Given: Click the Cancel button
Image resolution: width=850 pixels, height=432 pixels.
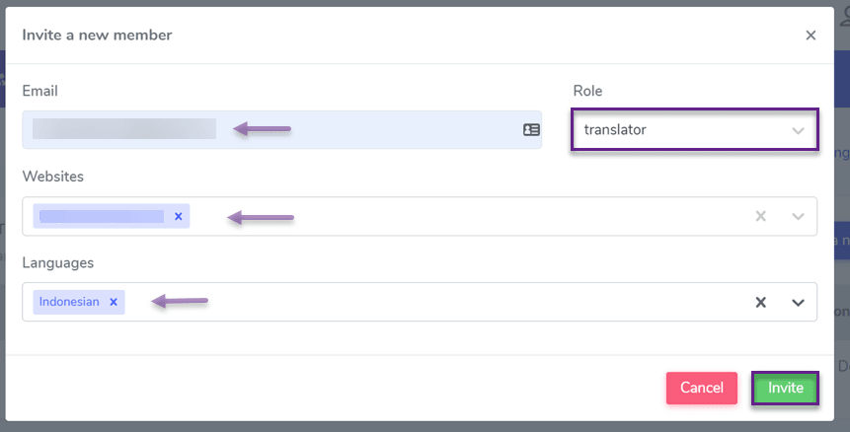Looking at the screenshot, I should click(702, 388).
